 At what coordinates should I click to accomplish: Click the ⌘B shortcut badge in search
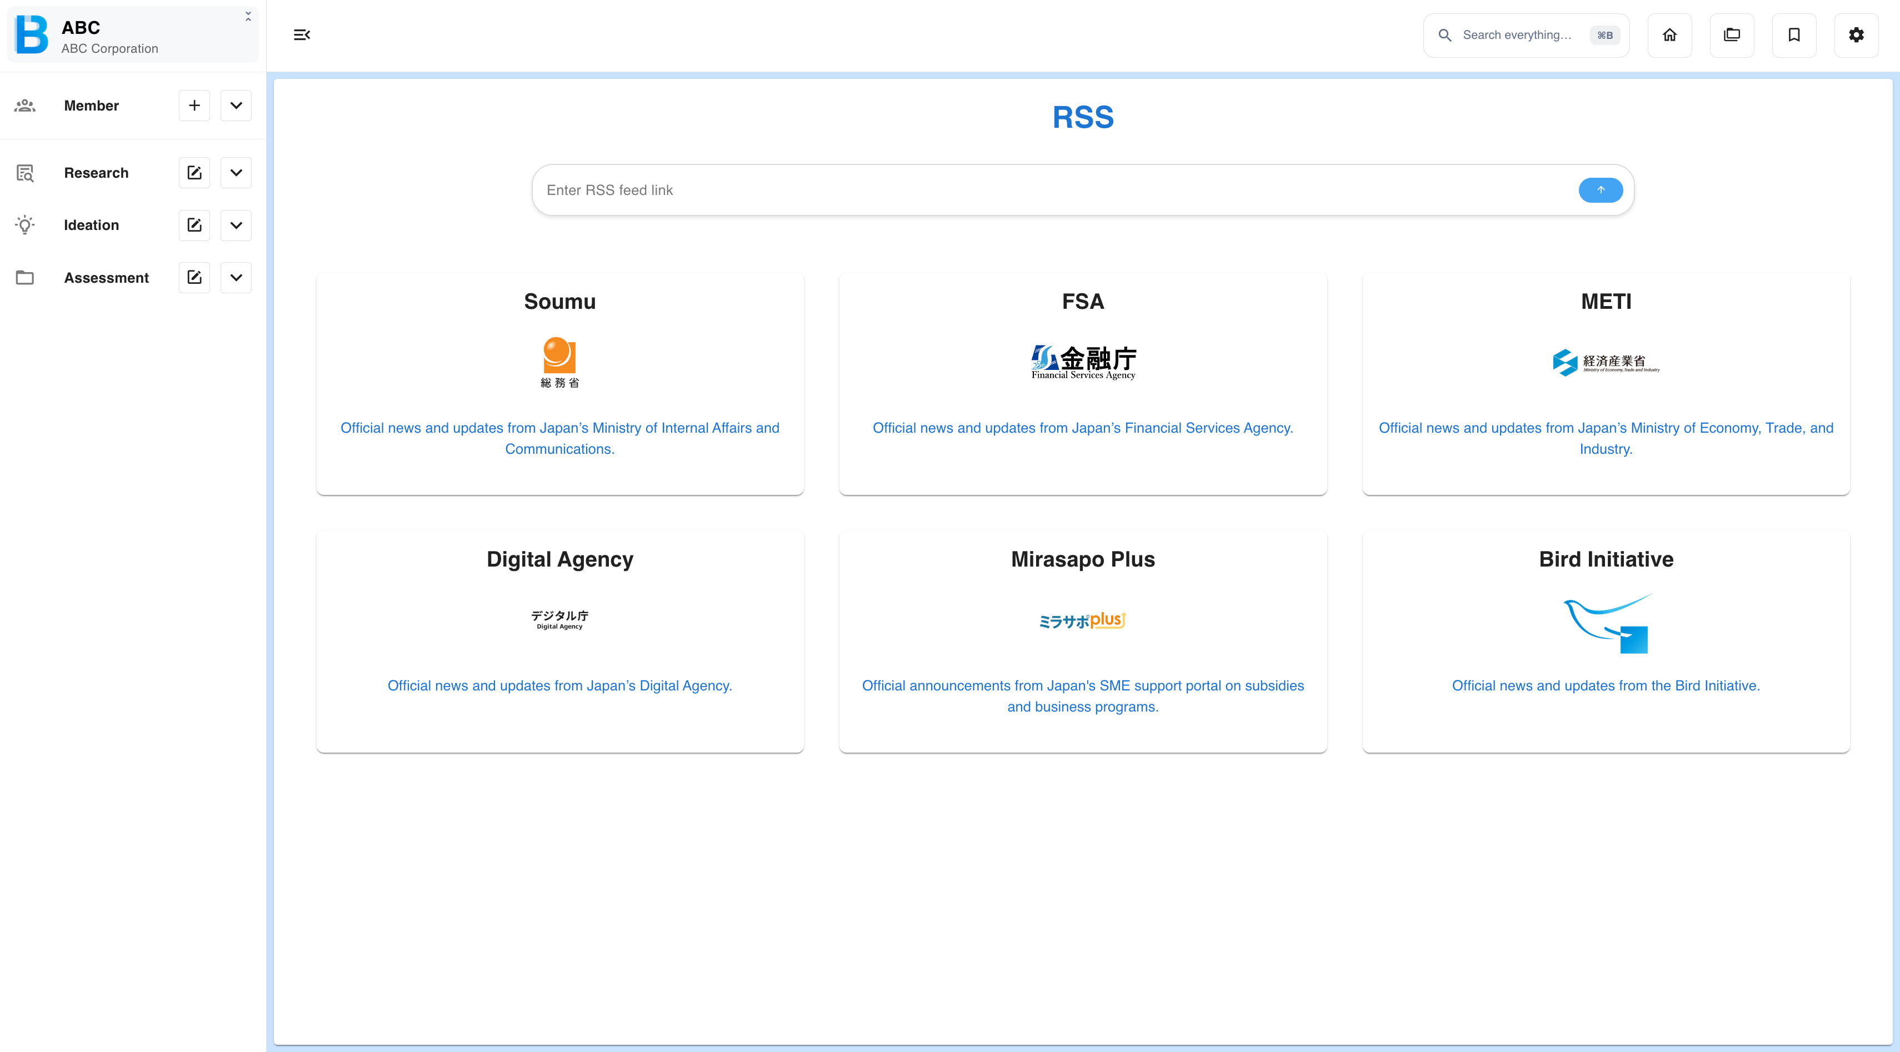coord(1605,34)
